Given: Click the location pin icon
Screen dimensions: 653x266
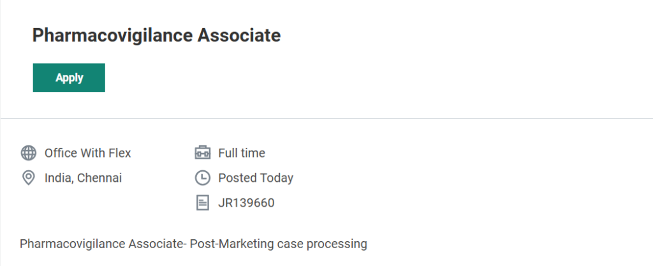Looking at the screenshot, I should pyautogui.click(x=28, y=178).
